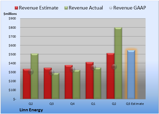159x114 pixels.
Task: Select the green actual bar above Q4
Action: tap(76, 84)
